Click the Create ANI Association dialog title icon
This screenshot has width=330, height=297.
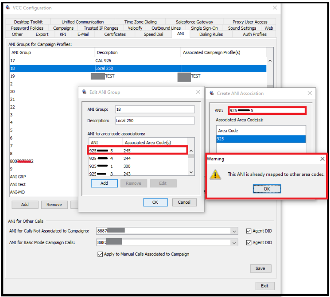(x=212, y=93)
